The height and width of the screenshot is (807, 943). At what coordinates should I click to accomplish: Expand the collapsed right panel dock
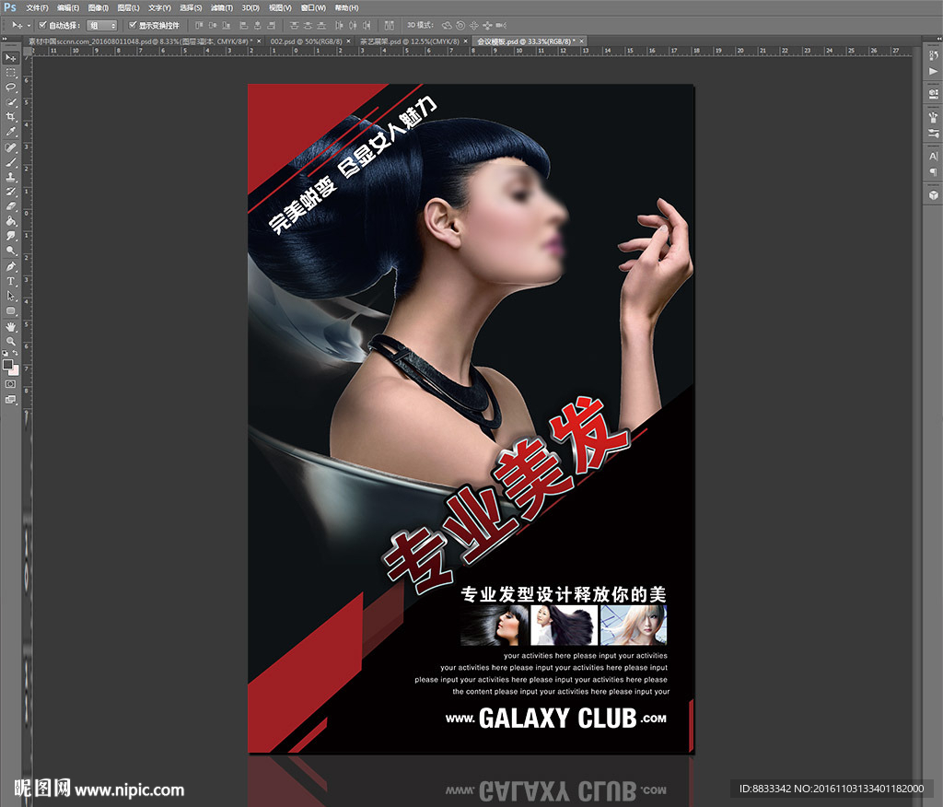pyautogui.click(x=938, y=39)
